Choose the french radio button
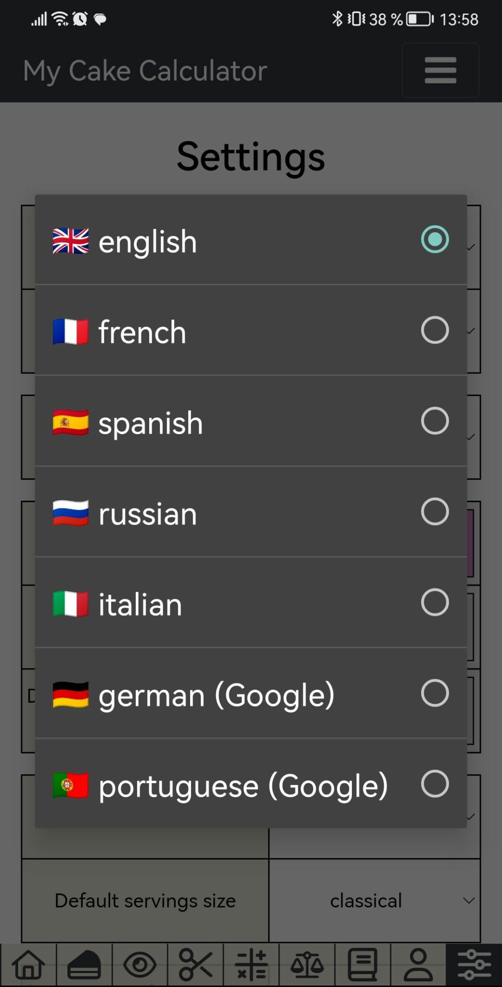The width and height of the screenshot is (502, 987). point(435,330)
